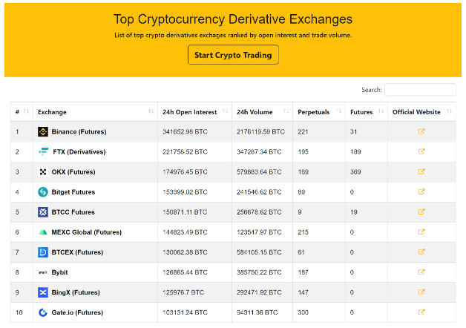Viewport: 466px width, 328px height.
Task: Open Binance (Futures) official website link icon
Action: [421, 131]
